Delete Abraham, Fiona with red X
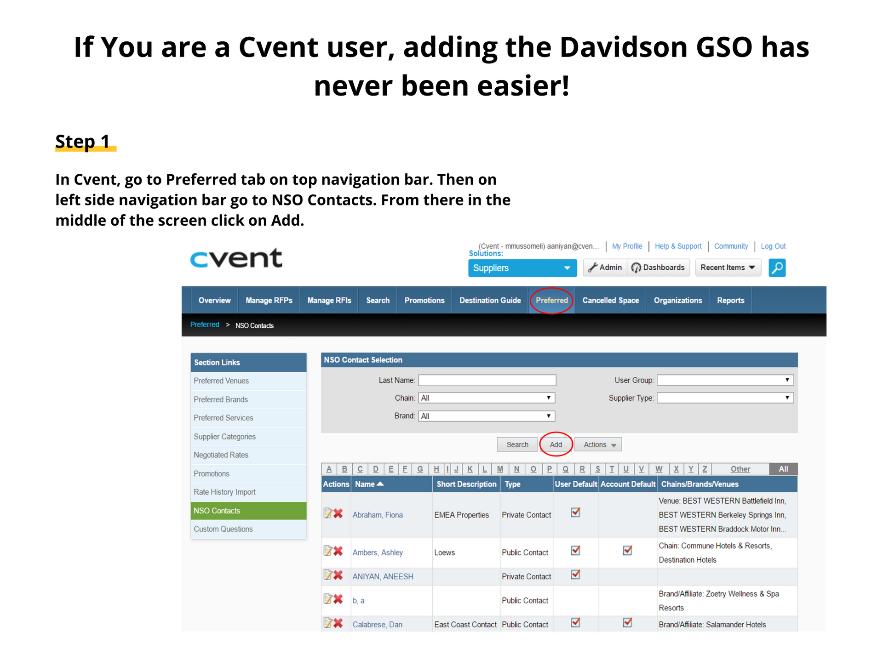Image resolution: width=883 pixels, height=655 pixels. (338, 513)
